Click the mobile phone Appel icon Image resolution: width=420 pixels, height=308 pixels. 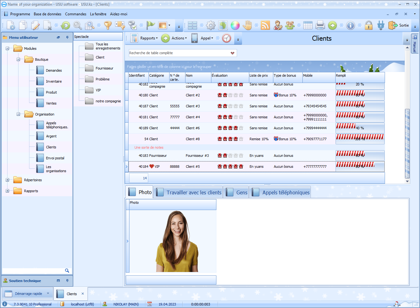195,38
